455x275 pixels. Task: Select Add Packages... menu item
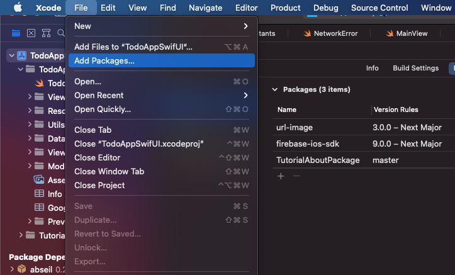(x=162, y=60)
